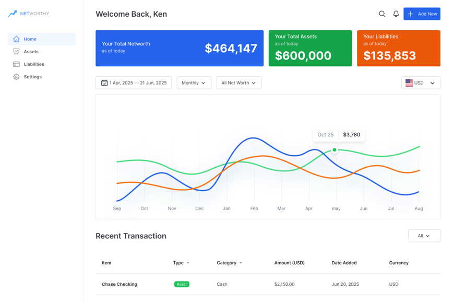The width and height of the screenshot is (453, 302).
Task: Click the Networthy logo icon
Action: pyautogui.click(x=13, y=14)
